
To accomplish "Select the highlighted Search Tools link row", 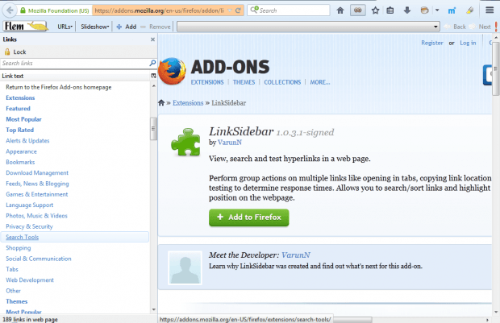I will [x=74, y=237].
